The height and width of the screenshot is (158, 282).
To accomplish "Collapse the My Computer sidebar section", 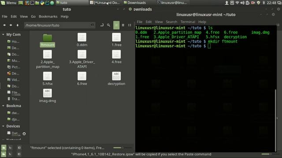I will click(x=3, y=34).
